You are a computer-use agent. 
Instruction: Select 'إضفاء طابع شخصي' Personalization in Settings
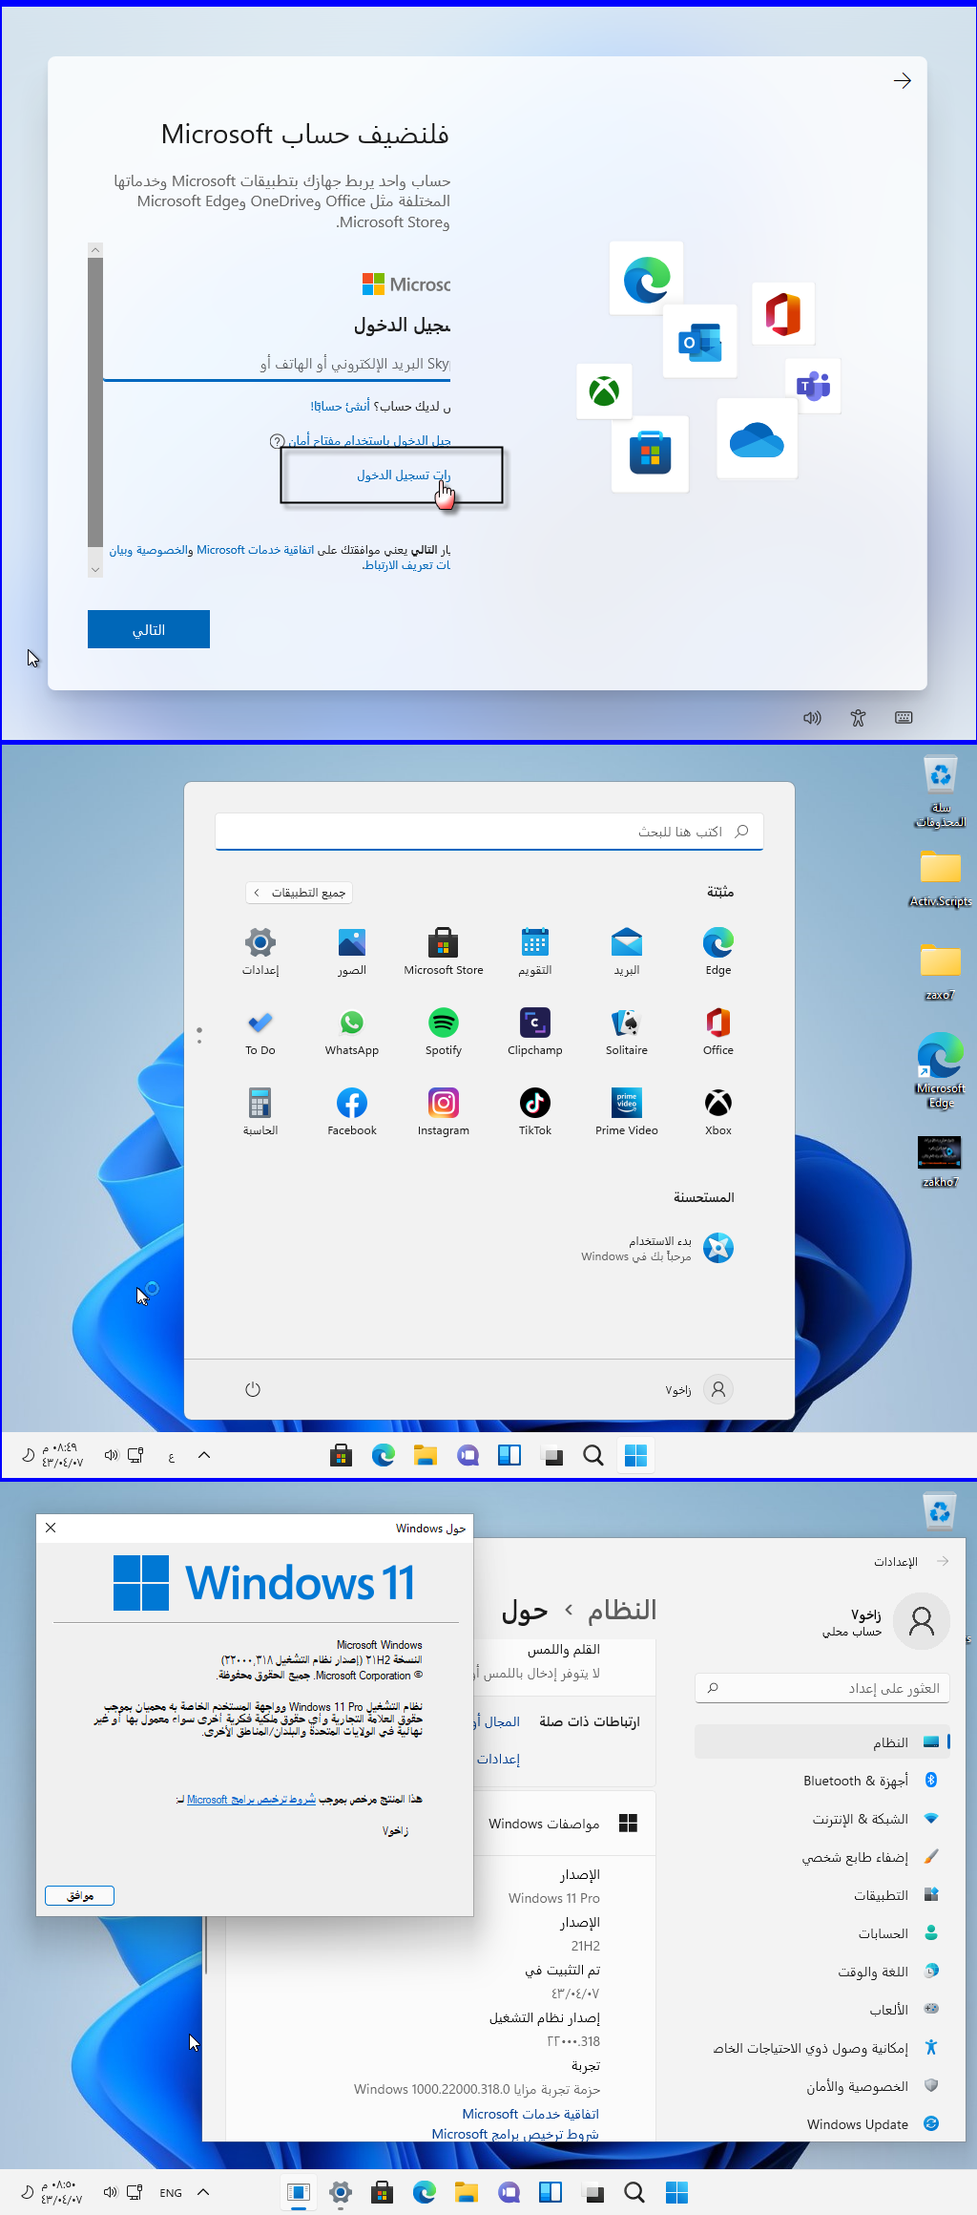point(822,1857)
